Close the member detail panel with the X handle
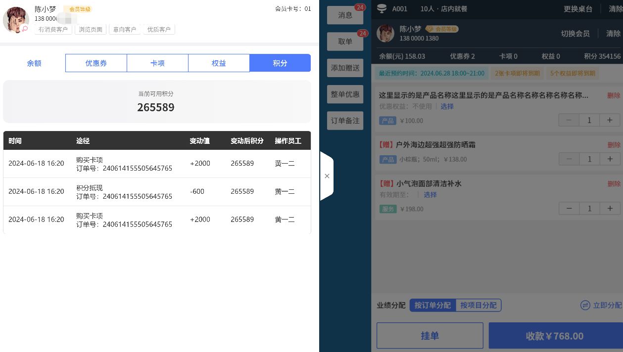Screen dimensions: 623x352 pyautogui.click(x=327, y=176)
